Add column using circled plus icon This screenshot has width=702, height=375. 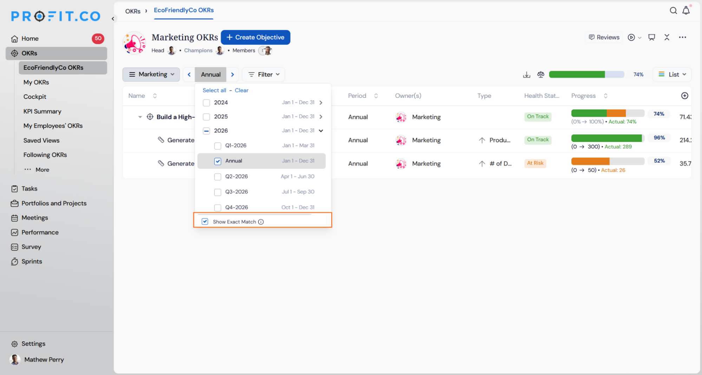click(x=684, y=96)
